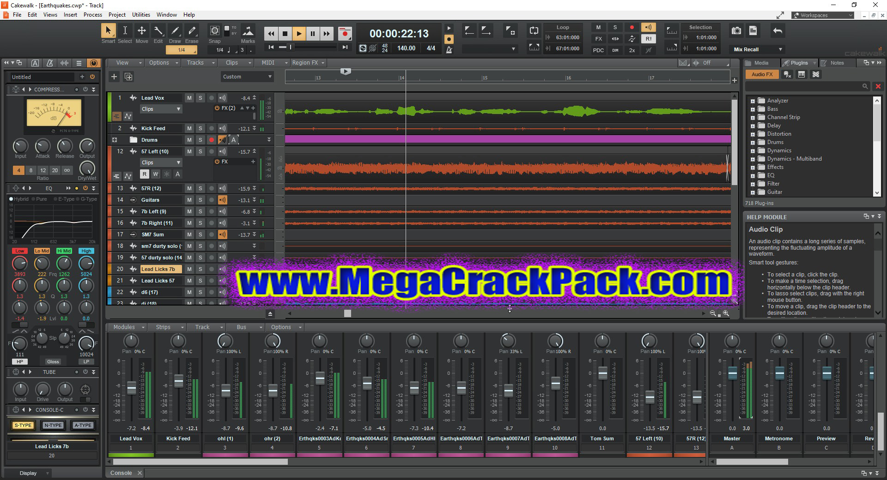887x480 pixels.
Task: Open the Mix Recall dropdown
Action: pos(758,49)
